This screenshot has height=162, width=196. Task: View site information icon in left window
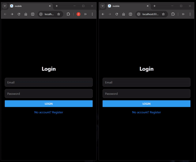(x=41, y=14)
